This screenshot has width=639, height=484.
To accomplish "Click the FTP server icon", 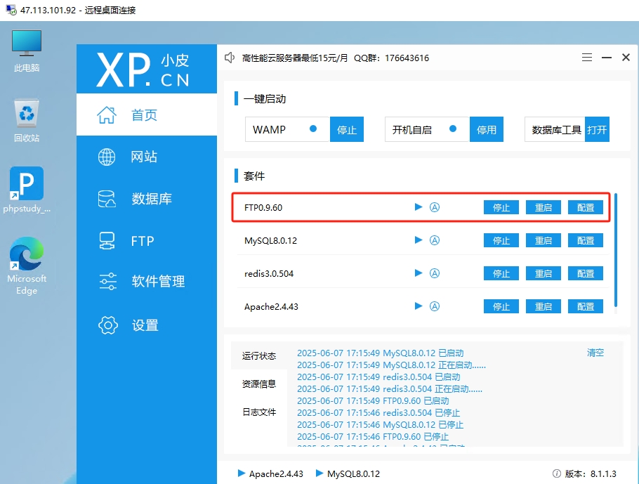I will click(107, 240).
